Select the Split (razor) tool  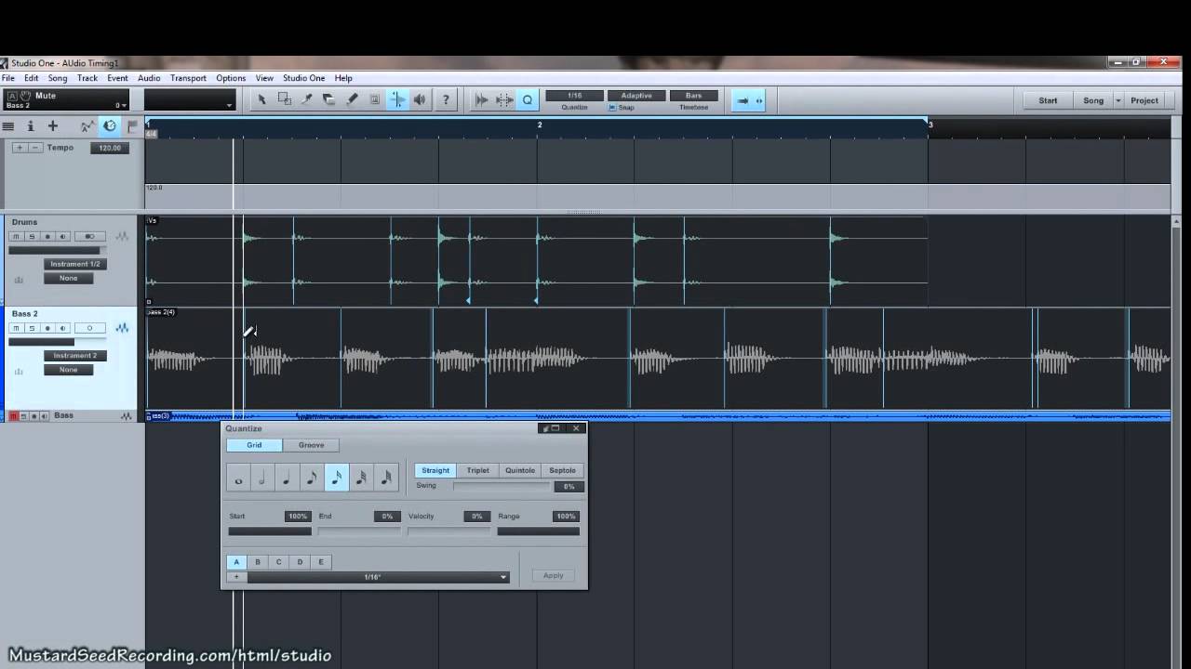pos(307,99)
